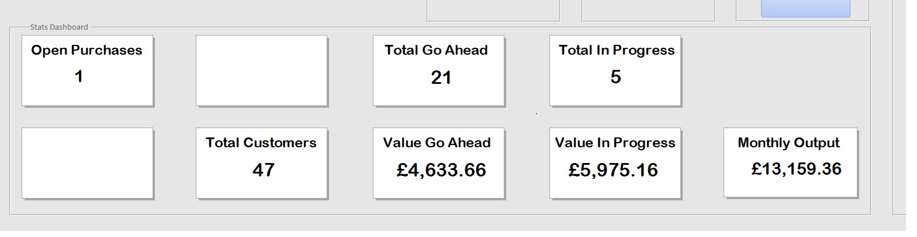Click the blank card right of Open Purchases
Image resolution: width=917 pixels, height=237 pixels.
tap(261, 70)
